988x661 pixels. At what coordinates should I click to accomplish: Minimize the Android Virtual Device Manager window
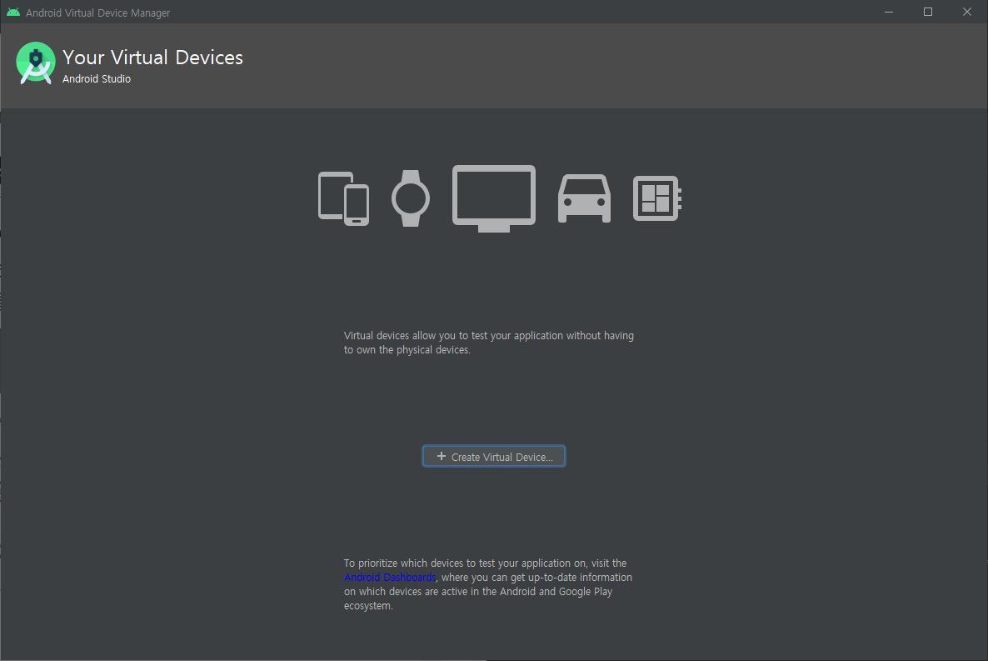coord(888,12)
